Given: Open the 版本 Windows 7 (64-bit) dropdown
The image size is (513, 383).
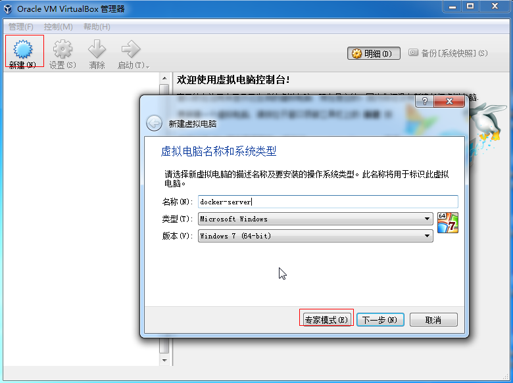Looking at the screenshot, I should pos(316,236).
